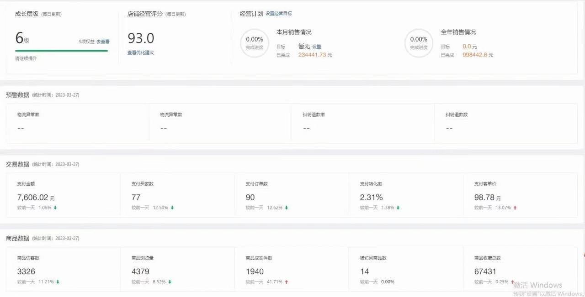
Task: Click the 设置经营目标 link
Action: 279,14
